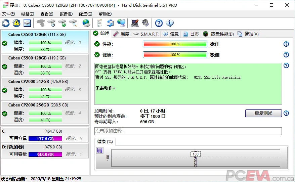Click the 696 GB lifetime writes value

(147, 122)
